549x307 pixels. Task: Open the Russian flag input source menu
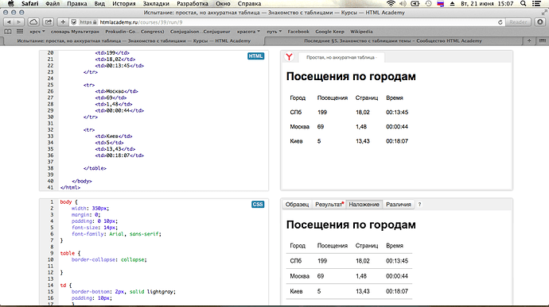(441, 3)
